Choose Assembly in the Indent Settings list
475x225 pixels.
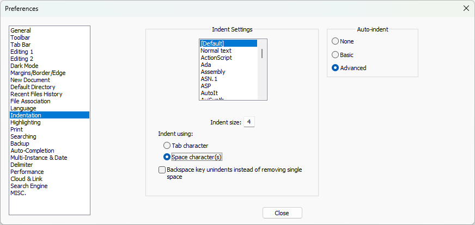212,72
